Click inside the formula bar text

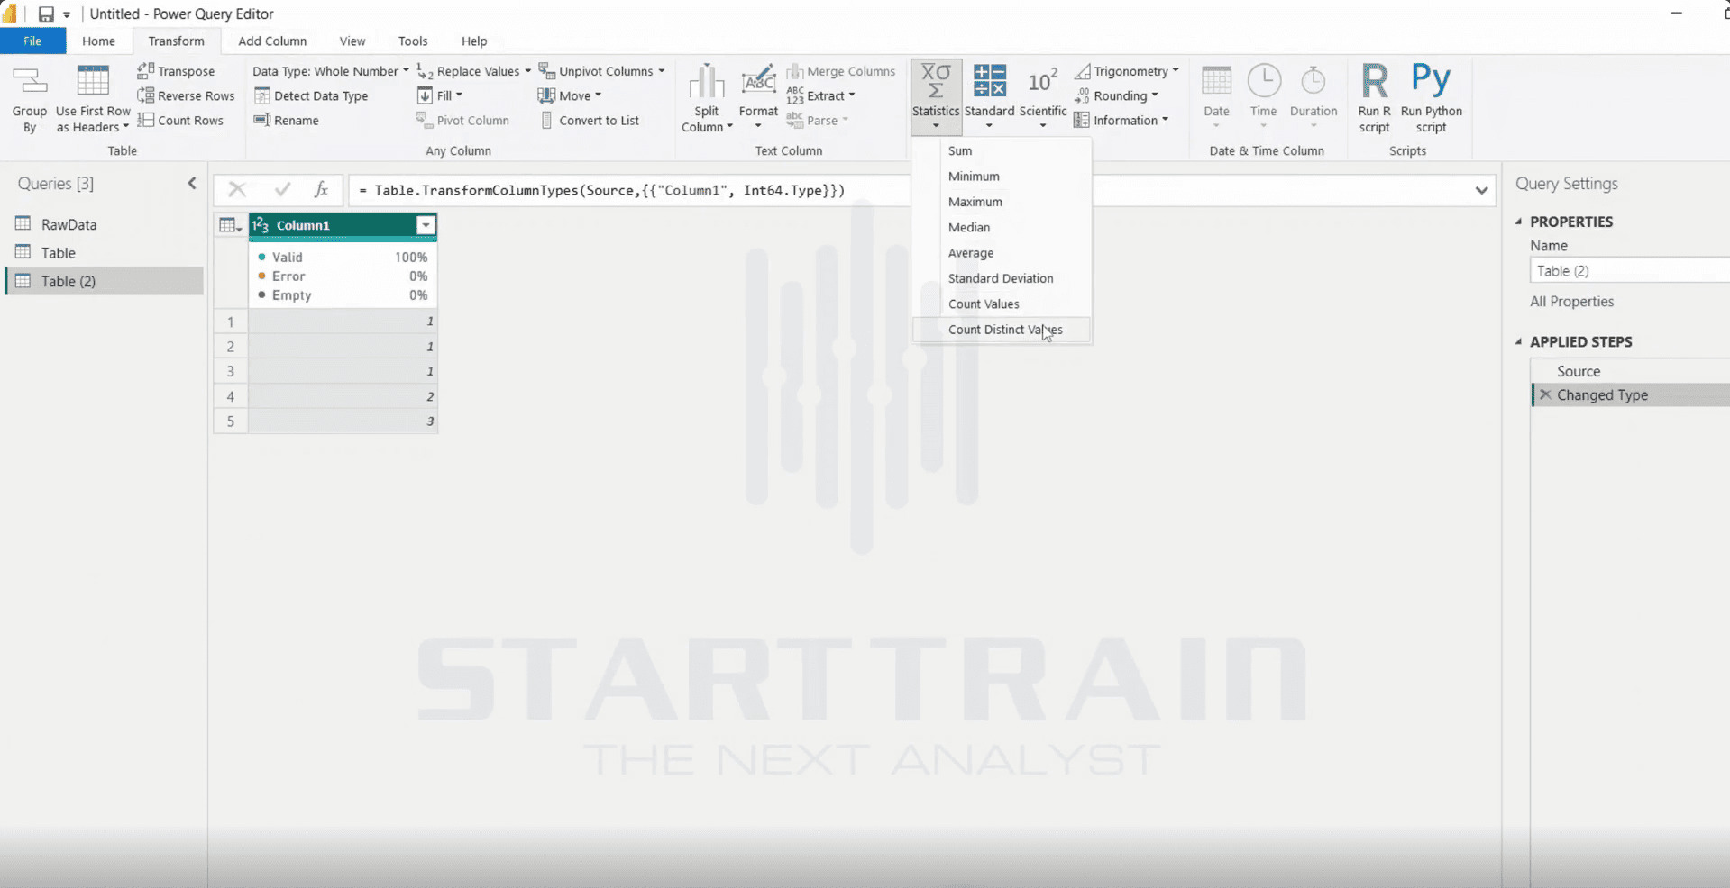coord(601,190)
